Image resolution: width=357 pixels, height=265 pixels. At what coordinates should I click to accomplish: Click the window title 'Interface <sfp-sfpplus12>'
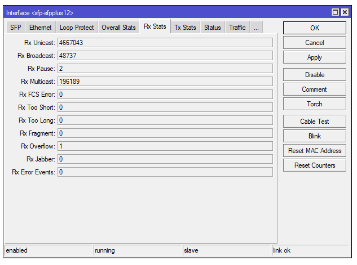click(x=39, y=13)
